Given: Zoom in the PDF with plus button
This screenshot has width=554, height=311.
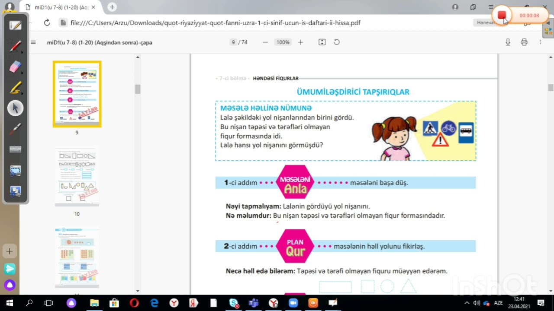Looking at the screenshot, I should click(x=300, y=42).
